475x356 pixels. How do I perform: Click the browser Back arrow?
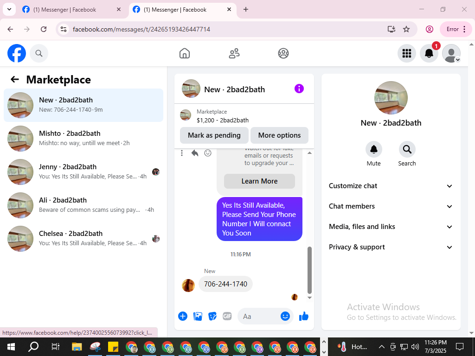(x=10, y=29)
